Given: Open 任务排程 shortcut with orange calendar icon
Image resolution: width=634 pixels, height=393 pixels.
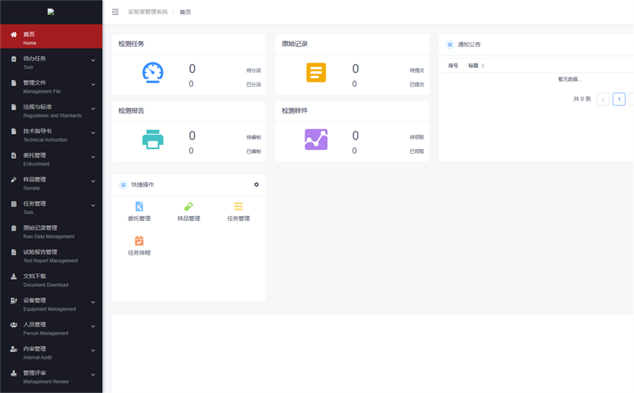Looking at the screenshot, I should (x=139, y=246).
